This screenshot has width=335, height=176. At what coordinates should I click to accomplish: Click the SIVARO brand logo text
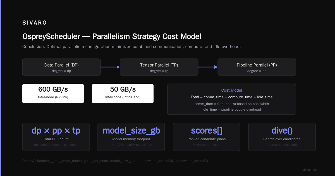(35, 23)
